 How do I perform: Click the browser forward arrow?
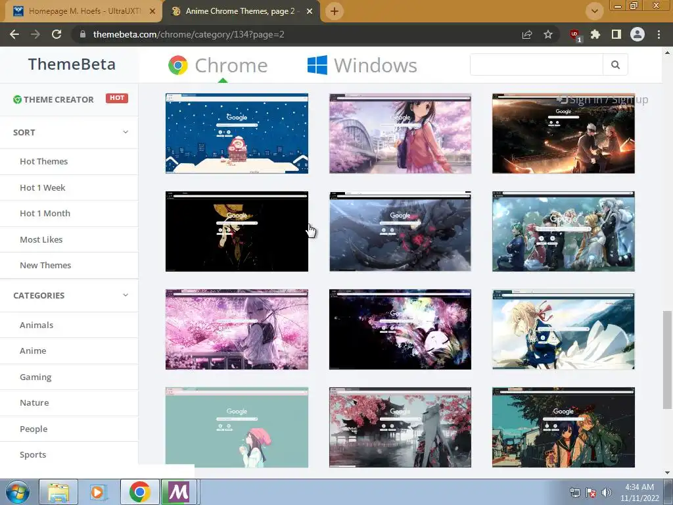click(x=35, y=34)
